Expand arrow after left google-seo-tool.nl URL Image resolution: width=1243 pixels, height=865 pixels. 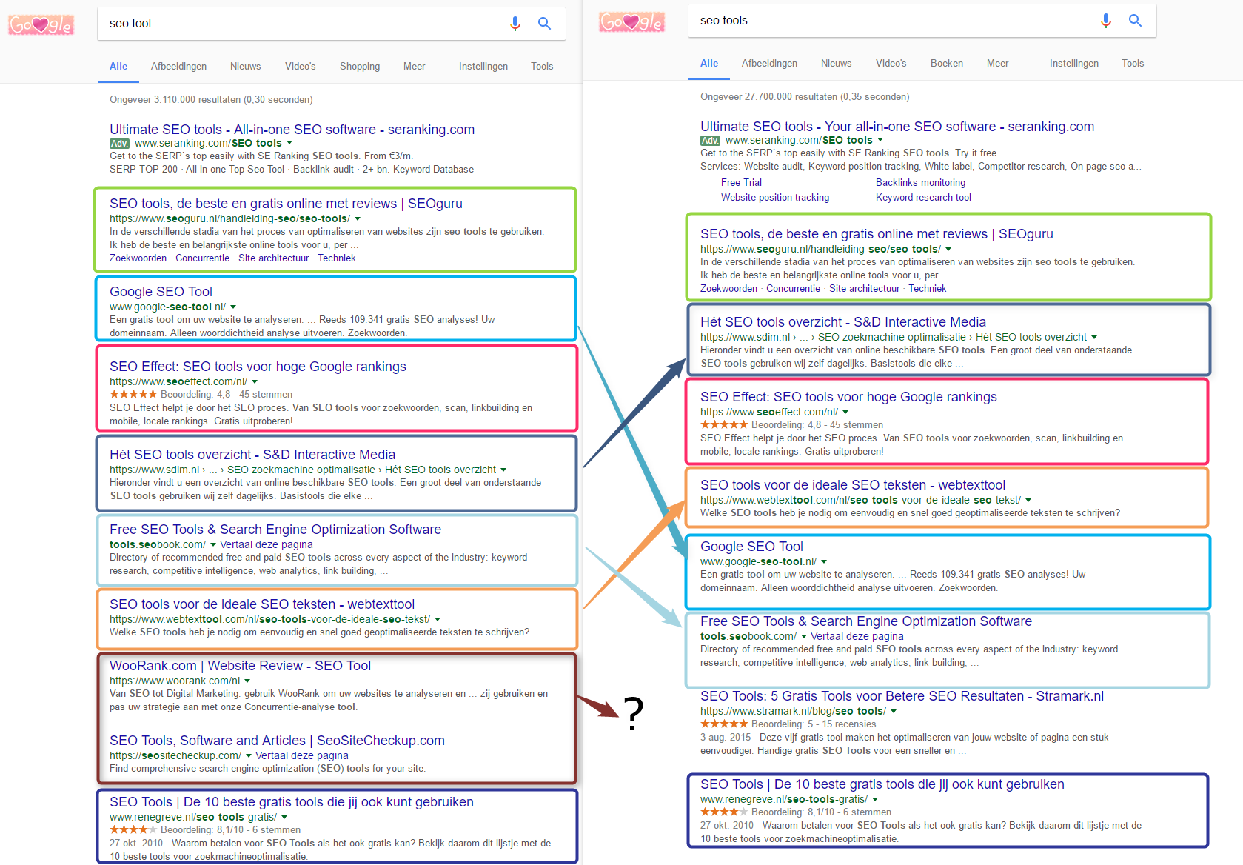pyautogui.click(x=233, y=307)
